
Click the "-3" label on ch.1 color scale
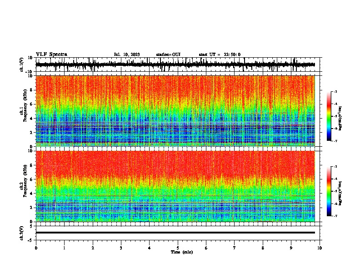[x=335, y=91]
